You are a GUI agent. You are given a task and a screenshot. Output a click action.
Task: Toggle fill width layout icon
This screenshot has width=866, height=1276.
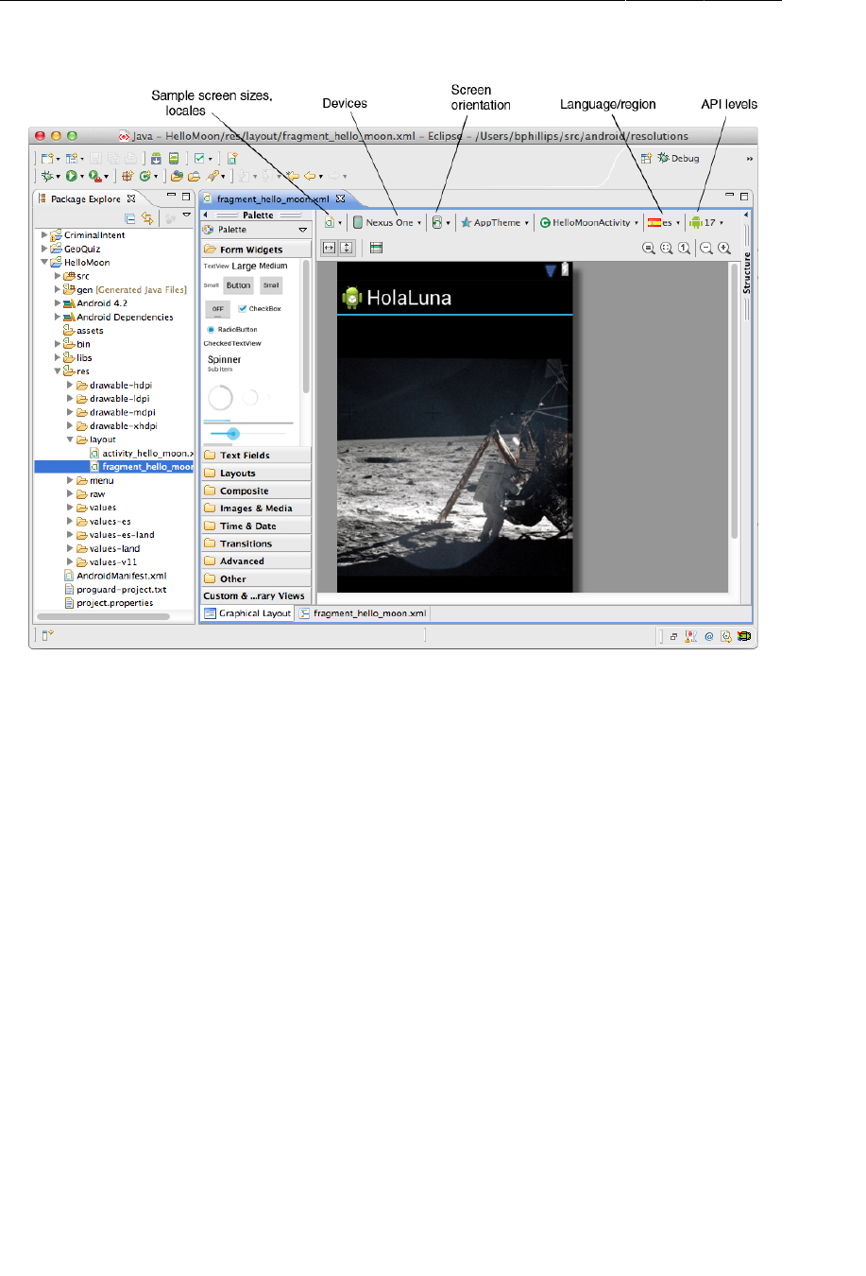(329, 248)
